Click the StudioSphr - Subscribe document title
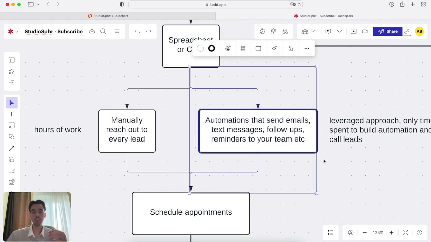Screen dimensions: 431x242 pos(54,31)
